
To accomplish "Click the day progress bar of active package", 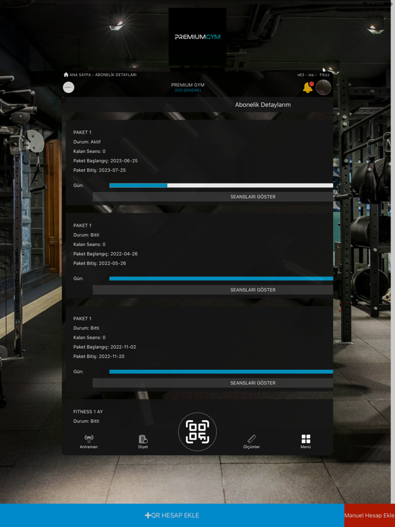I will click(221, 186).
